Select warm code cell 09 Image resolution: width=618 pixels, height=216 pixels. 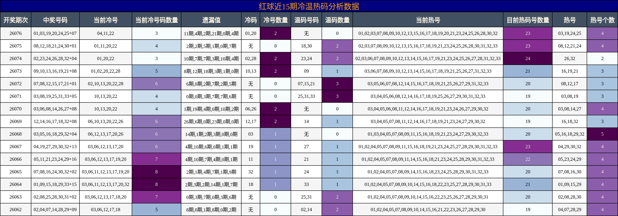pos(307,71)
